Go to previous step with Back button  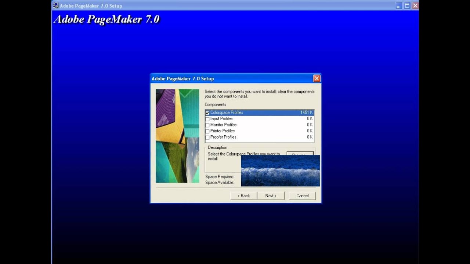(243, 196)
